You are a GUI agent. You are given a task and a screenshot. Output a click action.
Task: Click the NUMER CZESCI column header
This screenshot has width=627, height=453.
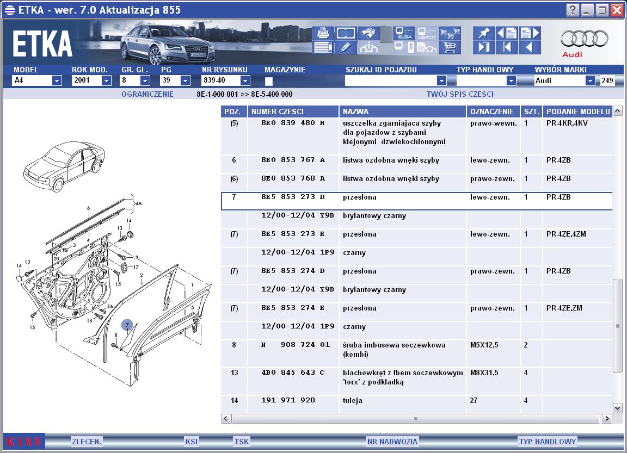293,111
